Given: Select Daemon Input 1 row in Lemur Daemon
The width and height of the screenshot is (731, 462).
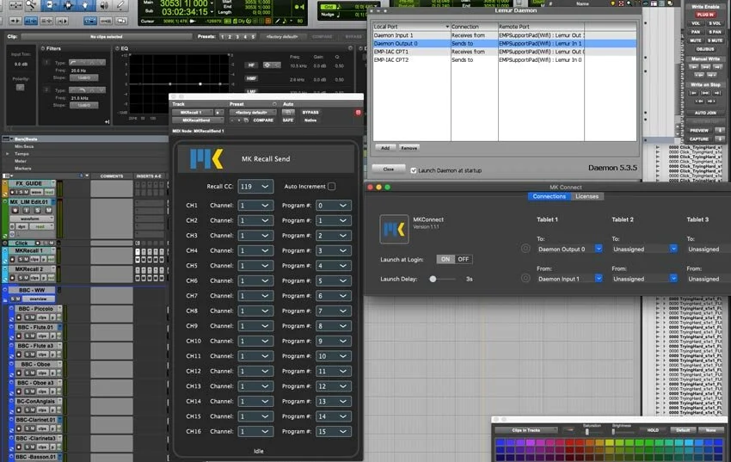Looking at the screenshot, I should tap(505, 35).
